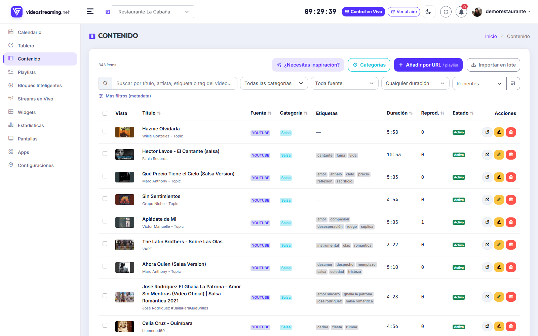
Task: Click the Categorías button
Action: pyautogui.click(x=369, y=65)
